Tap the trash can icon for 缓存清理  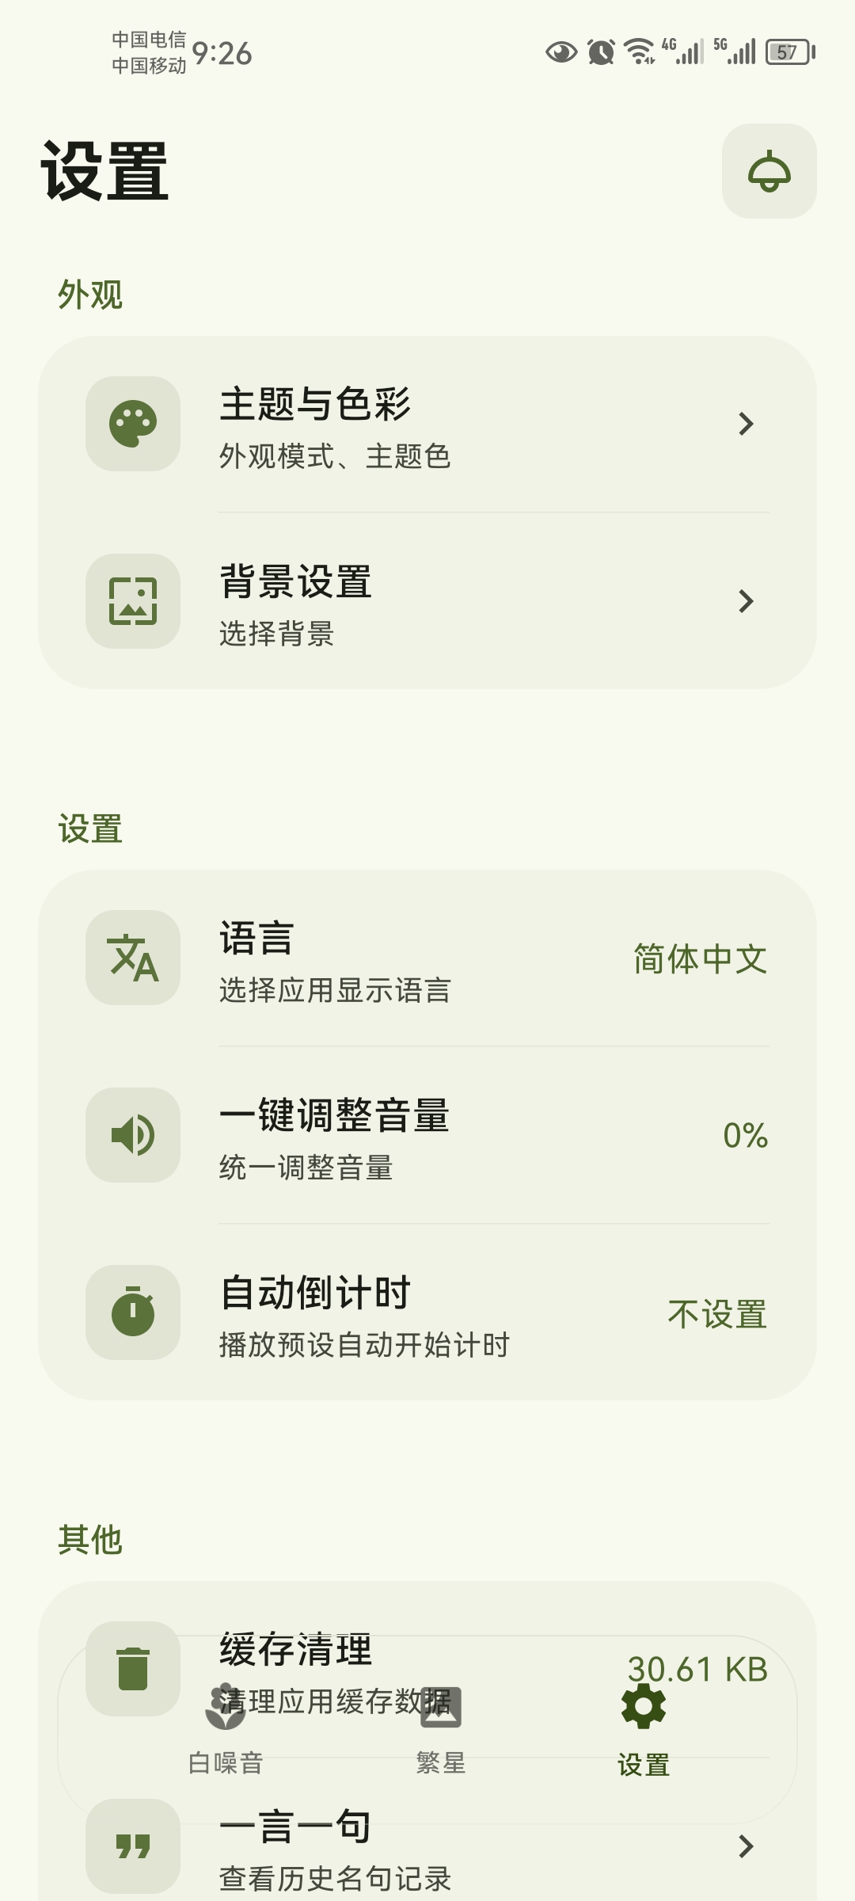133,1667
